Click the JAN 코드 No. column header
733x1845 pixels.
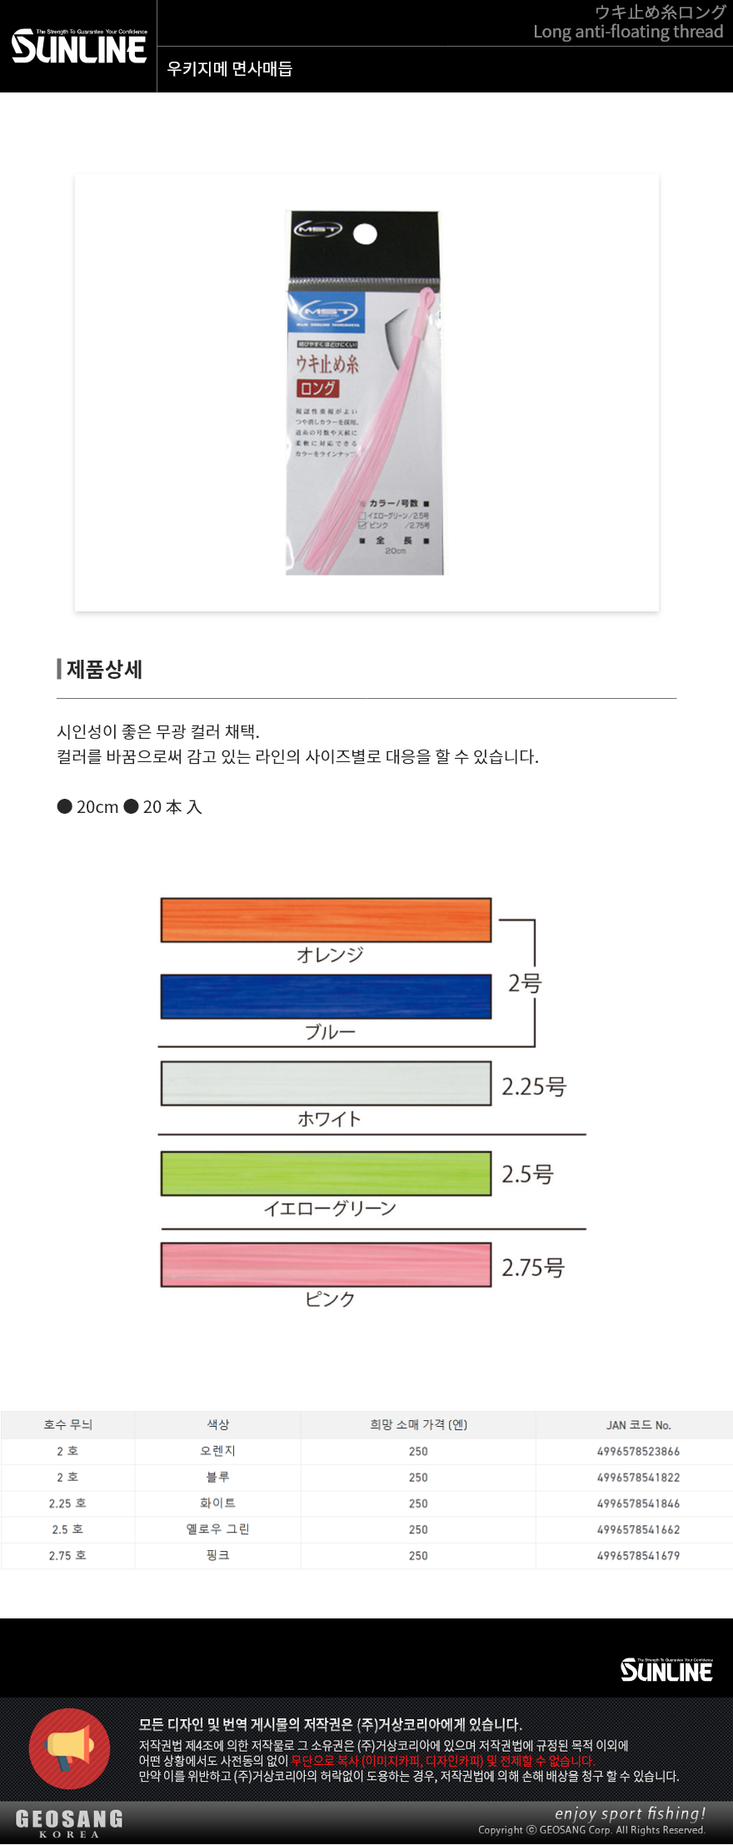coord(638,1425)
